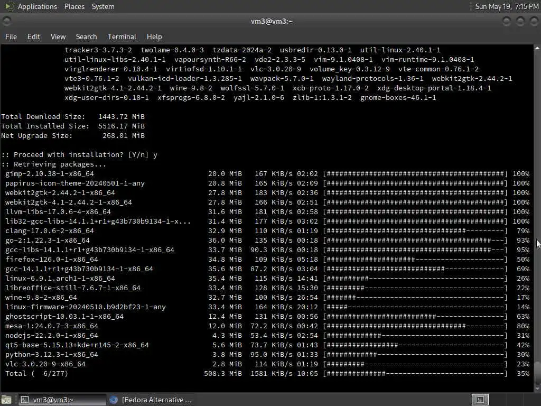Click the gnome-boxes-46.1-1 package name
The height and width of the screenshot is (406, 541).
tap(398, 98)
